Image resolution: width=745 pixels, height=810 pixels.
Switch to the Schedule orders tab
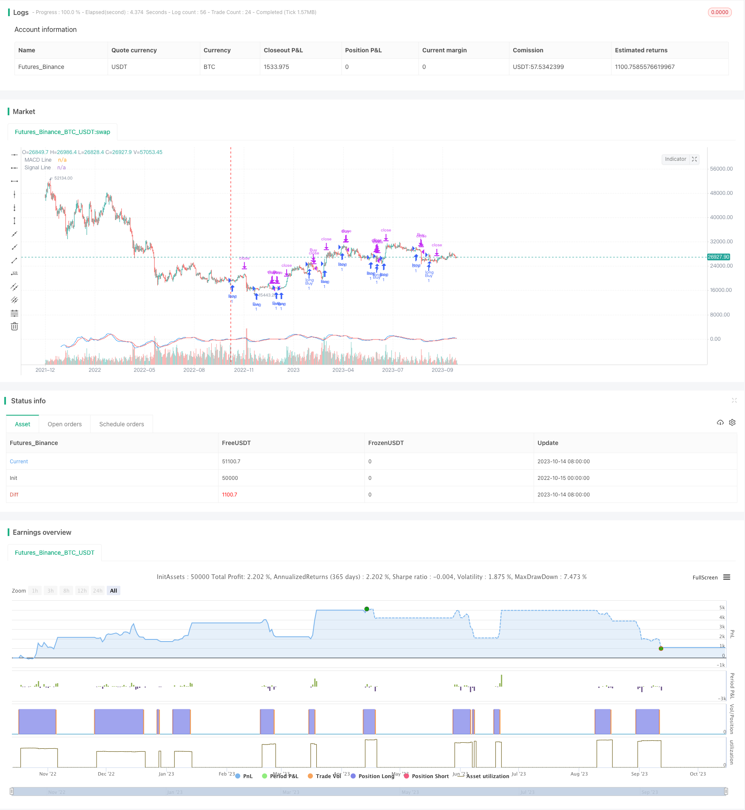pyautogui.click(x=122, y=424)
